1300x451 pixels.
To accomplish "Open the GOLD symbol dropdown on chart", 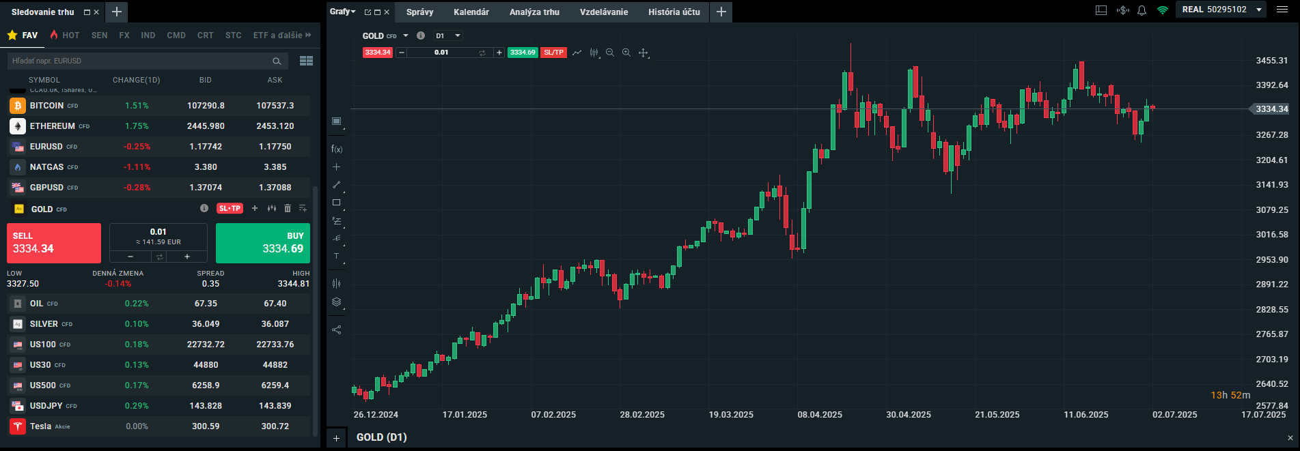I will point(406,35).
